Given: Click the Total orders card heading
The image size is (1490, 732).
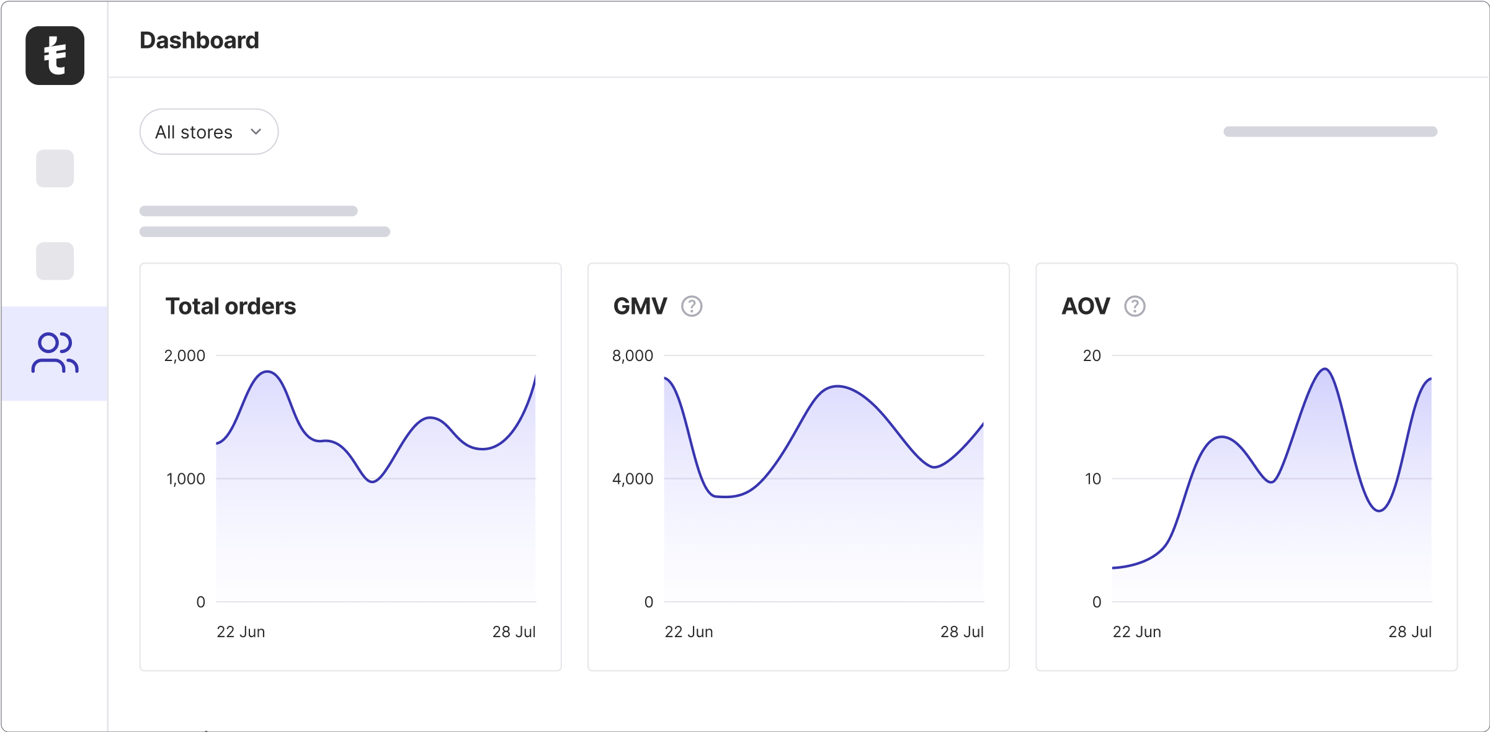Looking at the screenshot, I should click(x=231, y=306).
